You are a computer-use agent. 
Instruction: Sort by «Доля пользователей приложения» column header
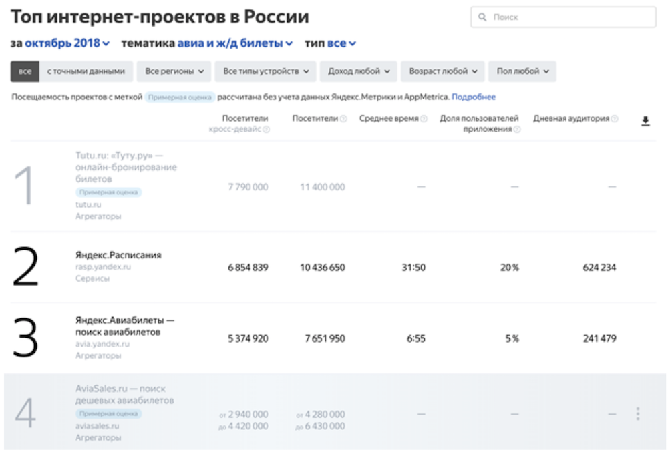tap(479, 124)
